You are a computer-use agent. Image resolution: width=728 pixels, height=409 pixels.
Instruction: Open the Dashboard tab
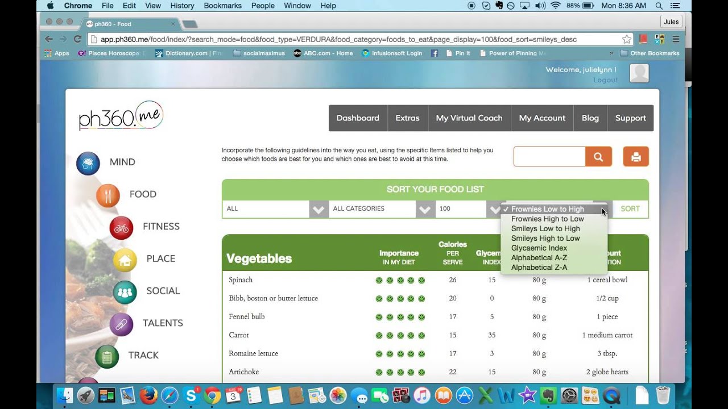[x=358, y=118]
